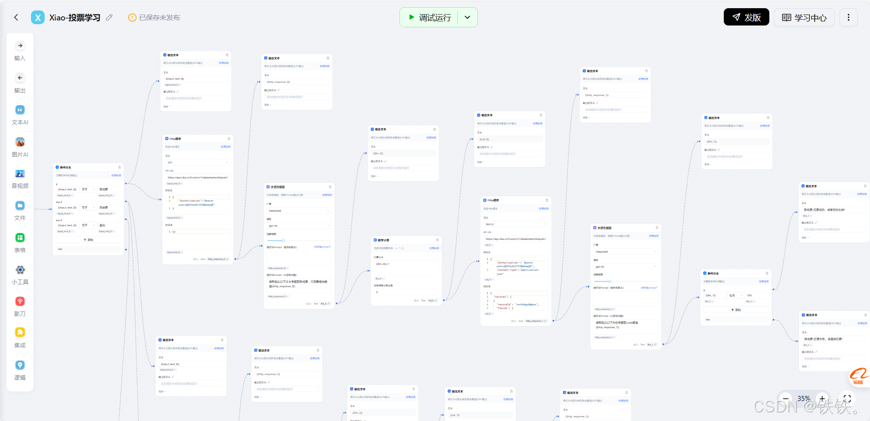Open the 输出 panel in the sidebar
Image resolution: width=870 pixels, height=421 pixels.
coord(20,84)
